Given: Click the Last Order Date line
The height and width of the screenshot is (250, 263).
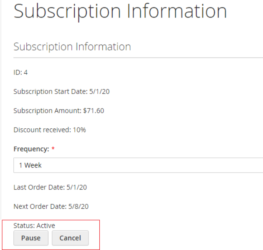Looking at the screenshot, I should 50,187.
